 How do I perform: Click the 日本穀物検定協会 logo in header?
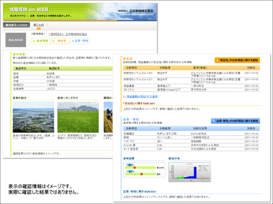point(135,12)
